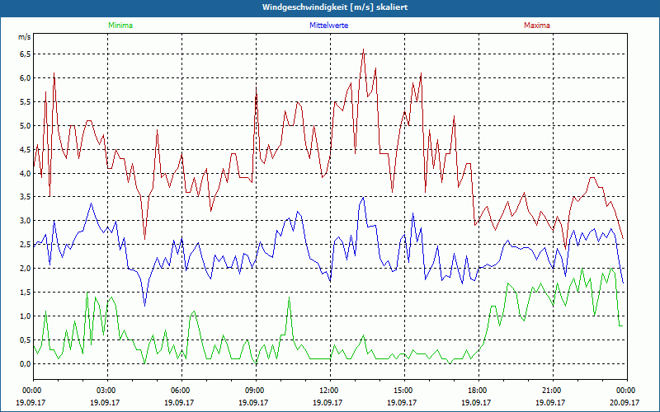Image resolution: width=660 pixels, height=412 pixels.
Task: Click the 0,5 y-axis value
Action: pos(25,339)
